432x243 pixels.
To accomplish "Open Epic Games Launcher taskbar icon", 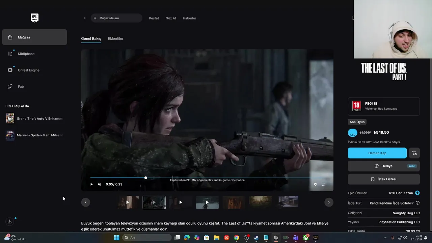I will pyautogui.click(x=276, y=238).
